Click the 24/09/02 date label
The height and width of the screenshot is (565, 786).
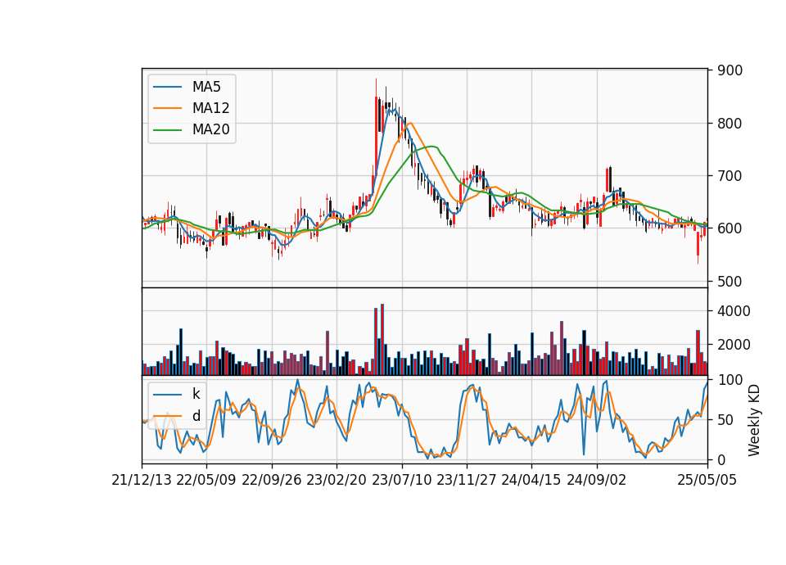[597, 480]
